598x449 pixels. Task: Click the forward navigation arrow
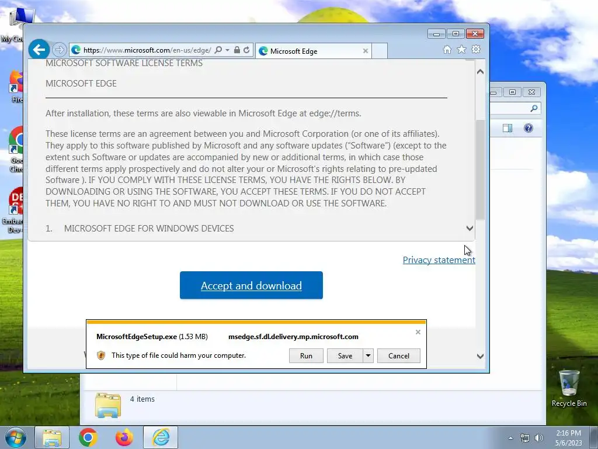[x=59, y=50]
